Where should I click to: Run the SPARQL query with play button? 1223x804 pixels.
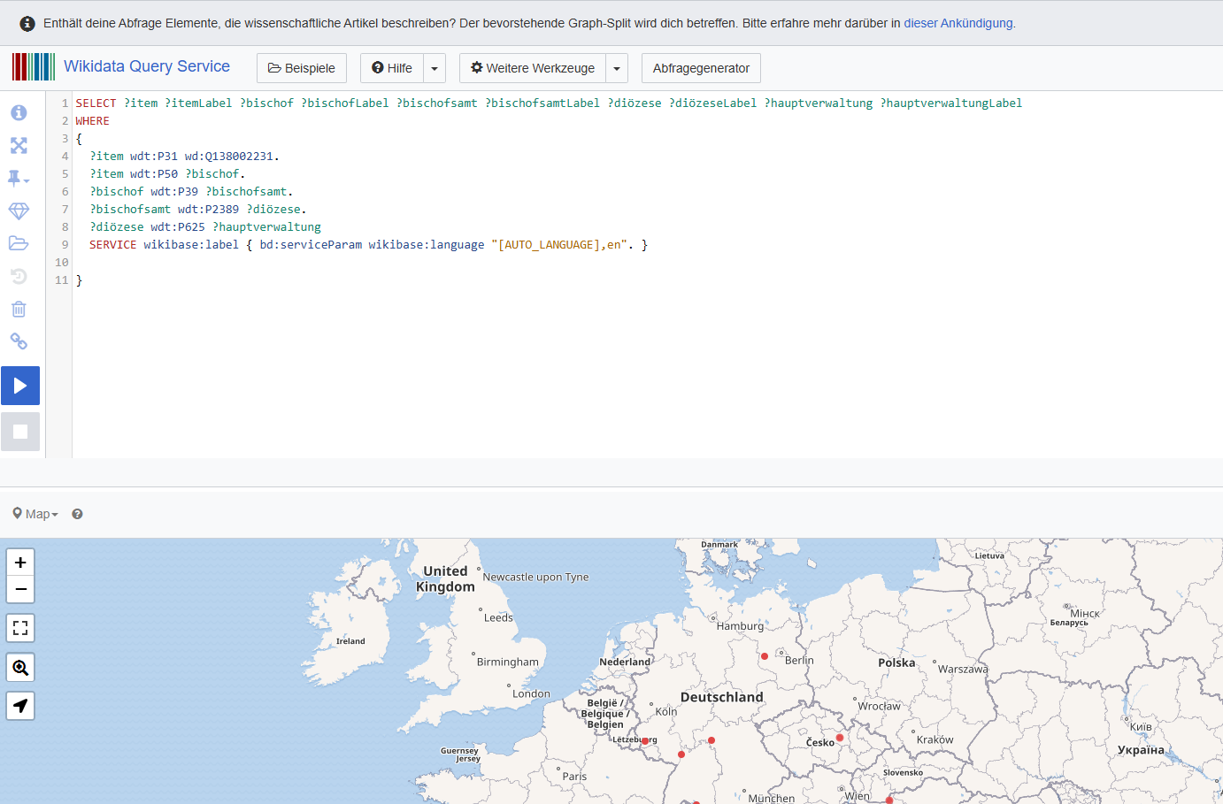[x=20, y=386]
